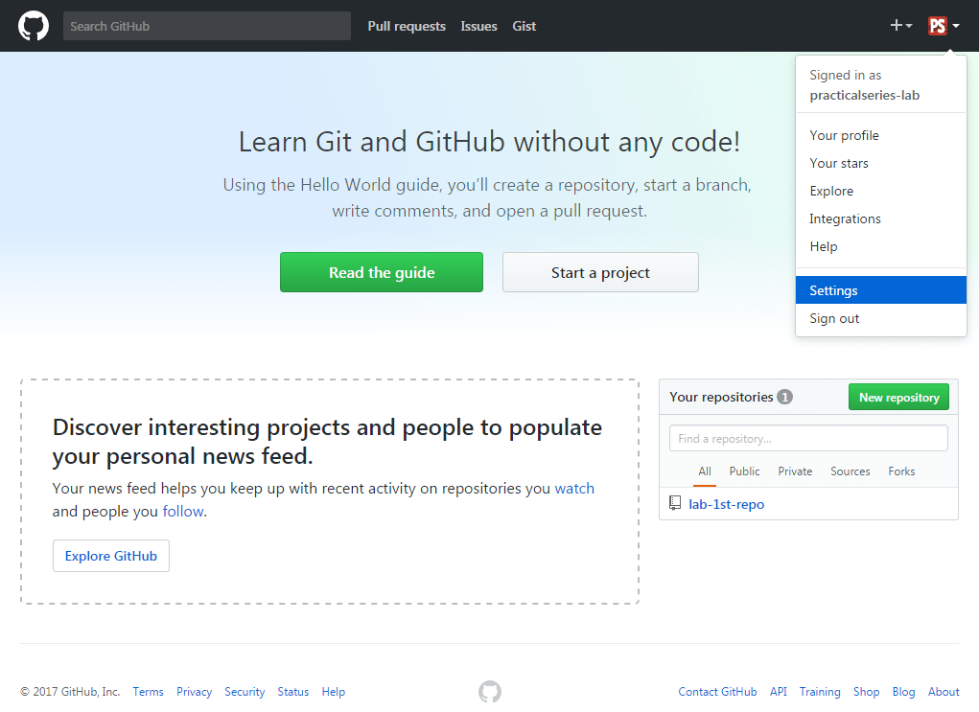Open the Contact GitHub footer link
The height and width of the screenshot is (712, 979).
pos(717,692)
